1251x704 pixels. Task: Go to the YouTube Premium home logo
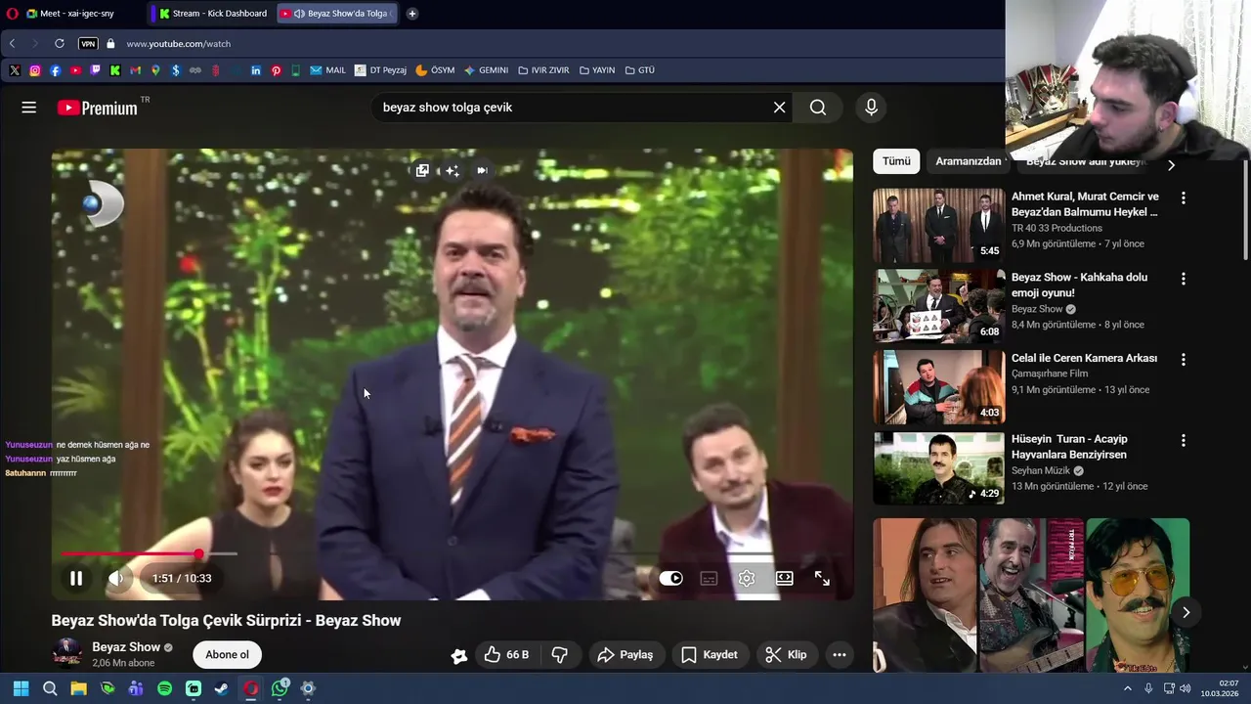coord(97,108)
